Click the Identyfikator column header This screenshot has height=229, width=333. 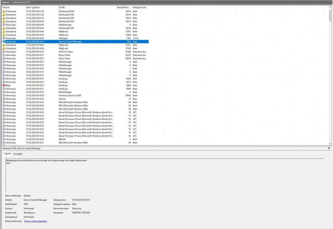(123, 7)
